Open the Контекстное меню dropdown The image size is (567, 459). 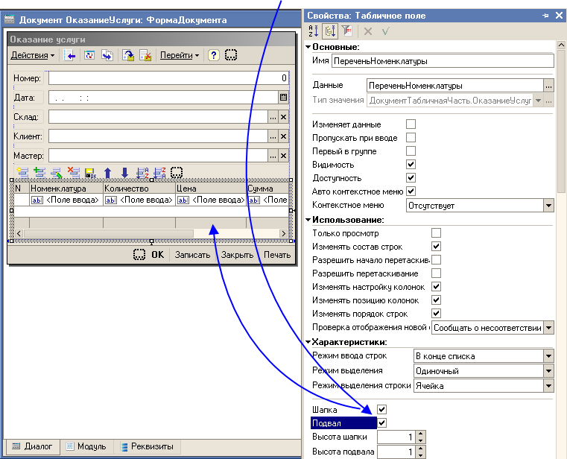[x=548, y=205]
